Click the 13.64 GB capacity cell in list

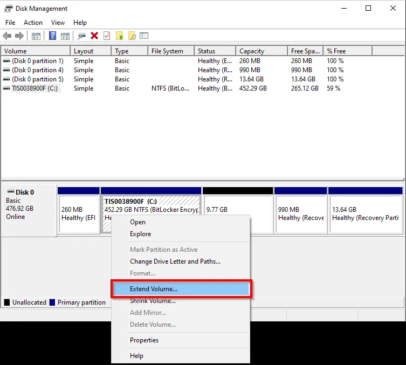pos(251,79)
